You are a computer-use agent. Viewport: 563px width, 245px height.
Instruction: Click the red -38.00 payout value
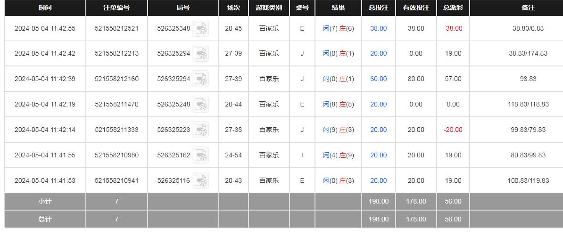click(453, 29)
